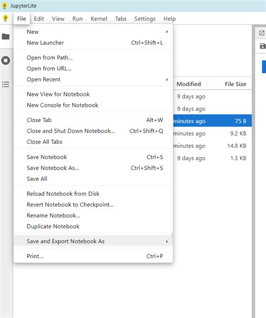This screenshot has width=266, height=318.
Task: Choose New Console for Notebook
Action: (x=93, y=105)
